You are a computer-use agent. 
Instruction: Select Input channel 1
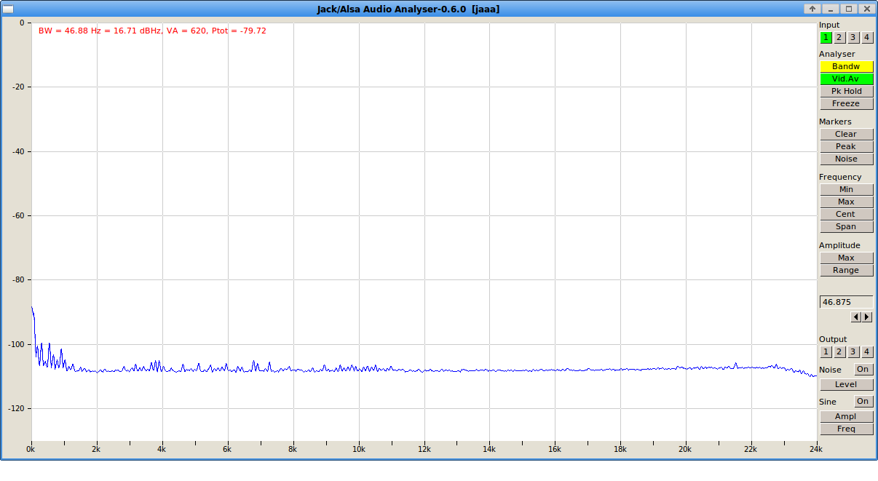click(x=826, y=37)
